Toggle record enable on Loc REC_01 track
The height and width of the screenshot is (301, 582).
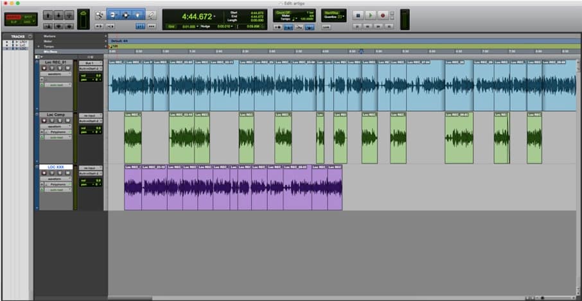click(x=46, y=68)
